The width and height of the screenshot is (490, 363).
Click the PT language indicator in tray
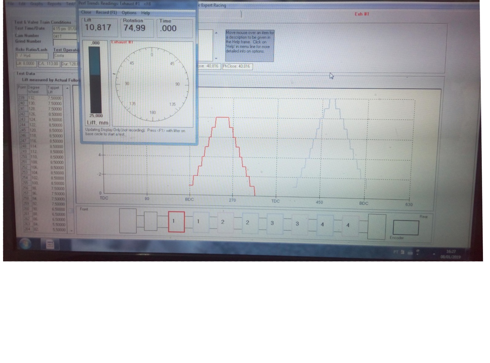(396, 252)
